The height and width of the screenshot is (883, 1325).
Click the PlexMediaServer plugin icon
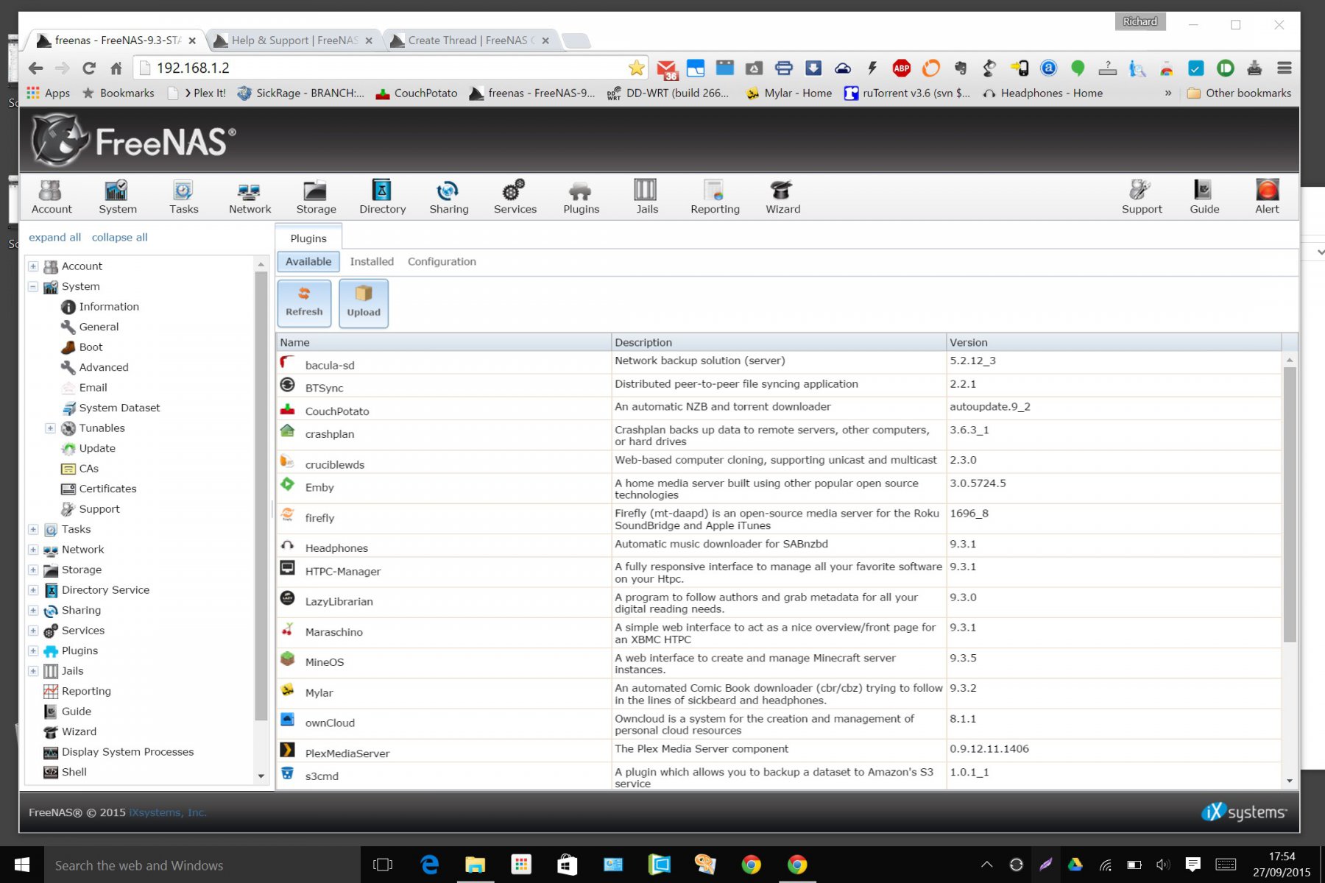[x=287, y=750]
